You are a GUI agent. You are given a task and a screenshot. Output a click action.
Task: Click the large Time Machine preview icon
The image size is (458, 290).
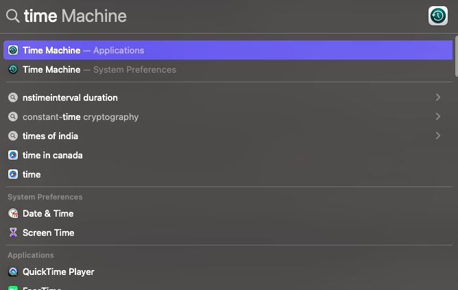pos(437,16)
